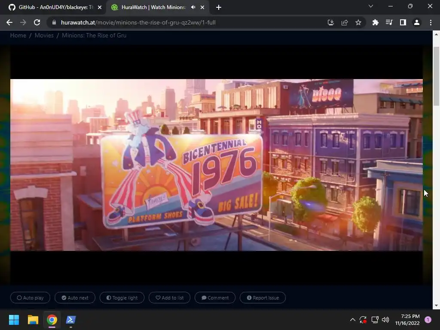The image size is (440, 330).
Task: View site security lock information
Action: (54, 22)
